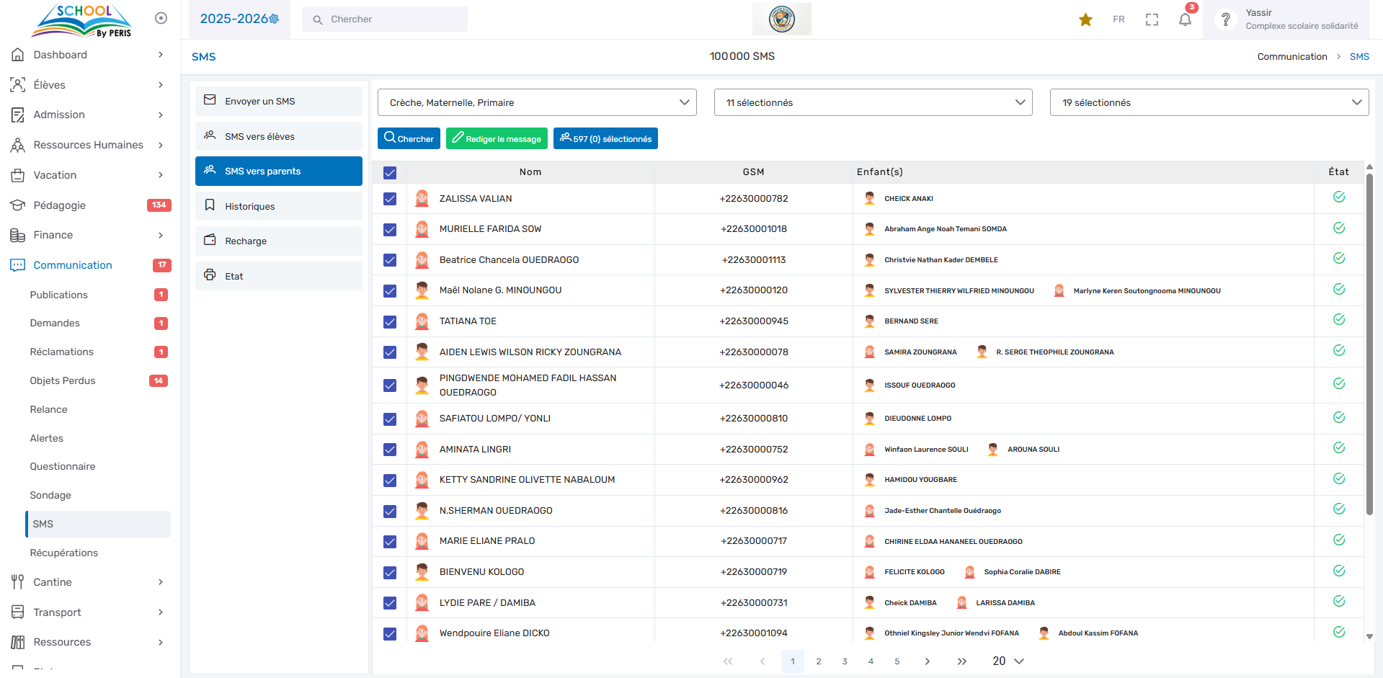The height and width of the screenshot is (678, 1383).
Task: Go to the last page of results
Action: point(961,661)
